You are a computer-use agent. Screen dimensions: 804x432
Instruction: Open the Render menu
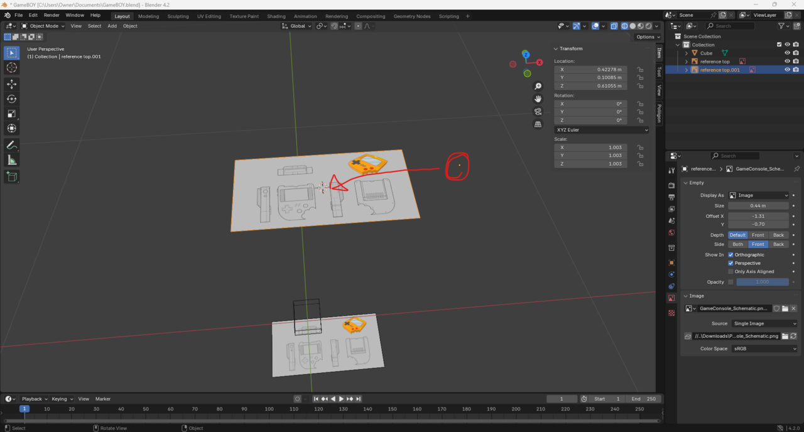[x=52, y=15]
